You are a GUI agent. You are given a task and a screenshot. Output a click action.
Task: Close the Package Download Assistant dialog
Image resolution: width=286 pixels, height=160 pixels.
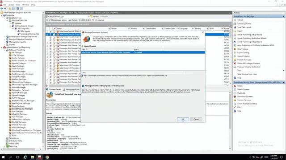(x=202, y=32)
